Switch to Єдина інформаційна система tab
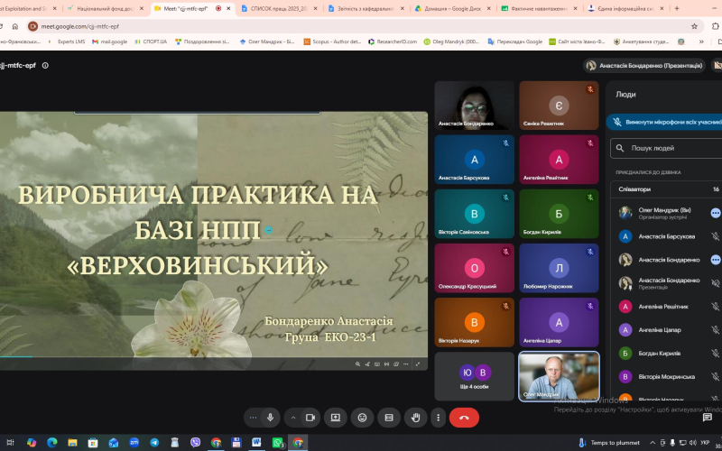722x451 pixels. 625,8
